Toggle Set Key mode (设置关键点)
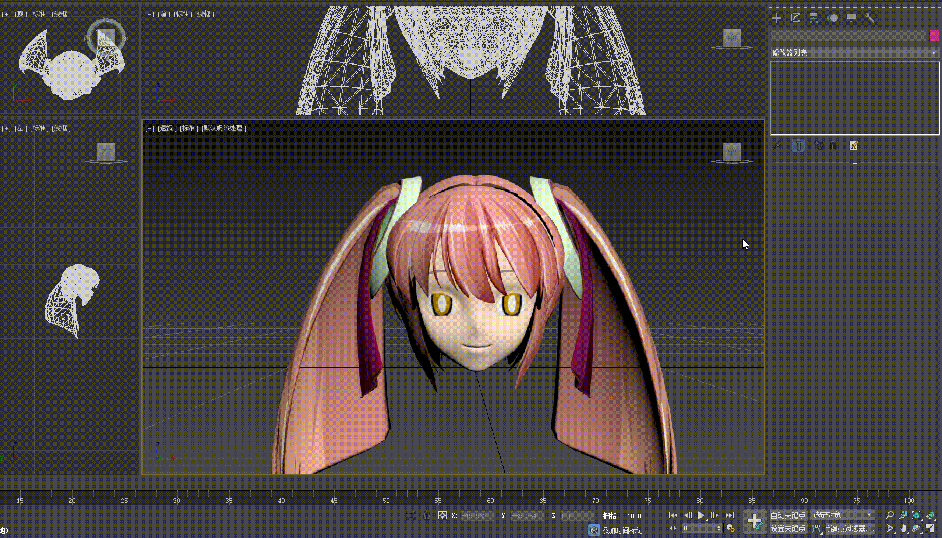Viewport: 942px width, 538px height. [x=788, y=529]
